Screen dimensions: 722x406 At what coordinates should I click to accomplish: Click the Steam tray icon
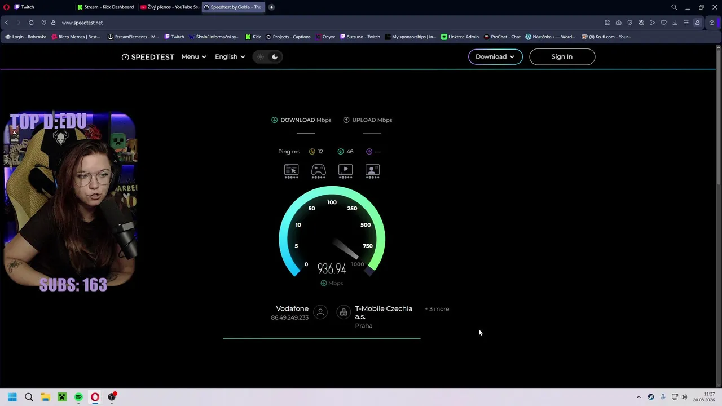[x=651, y=397]
